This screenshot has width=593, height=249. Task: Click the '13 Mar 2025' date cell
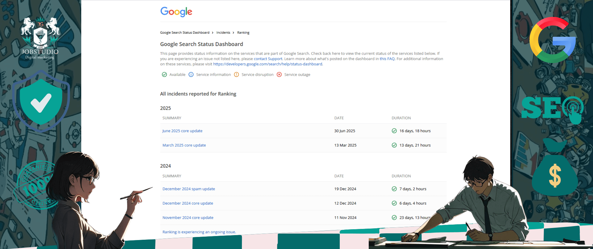(345, 145)
